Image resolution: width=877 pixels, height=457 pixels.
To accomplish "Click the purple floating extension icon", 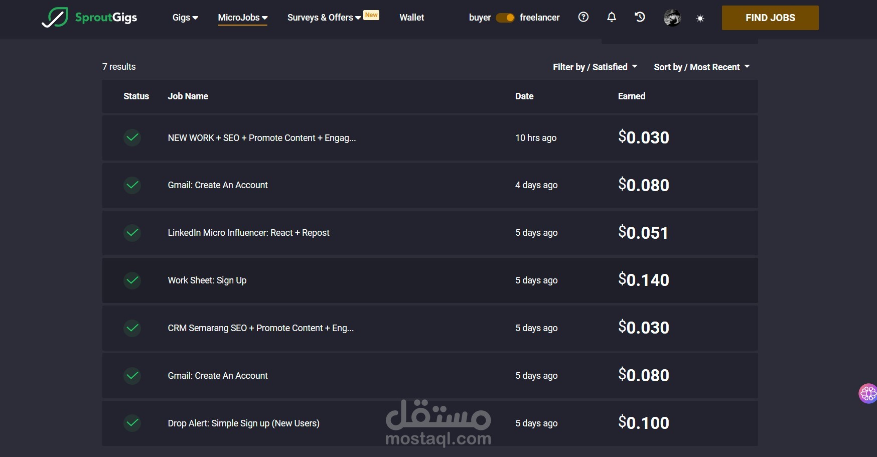I will pyautogui.click(x=868, y=393).
